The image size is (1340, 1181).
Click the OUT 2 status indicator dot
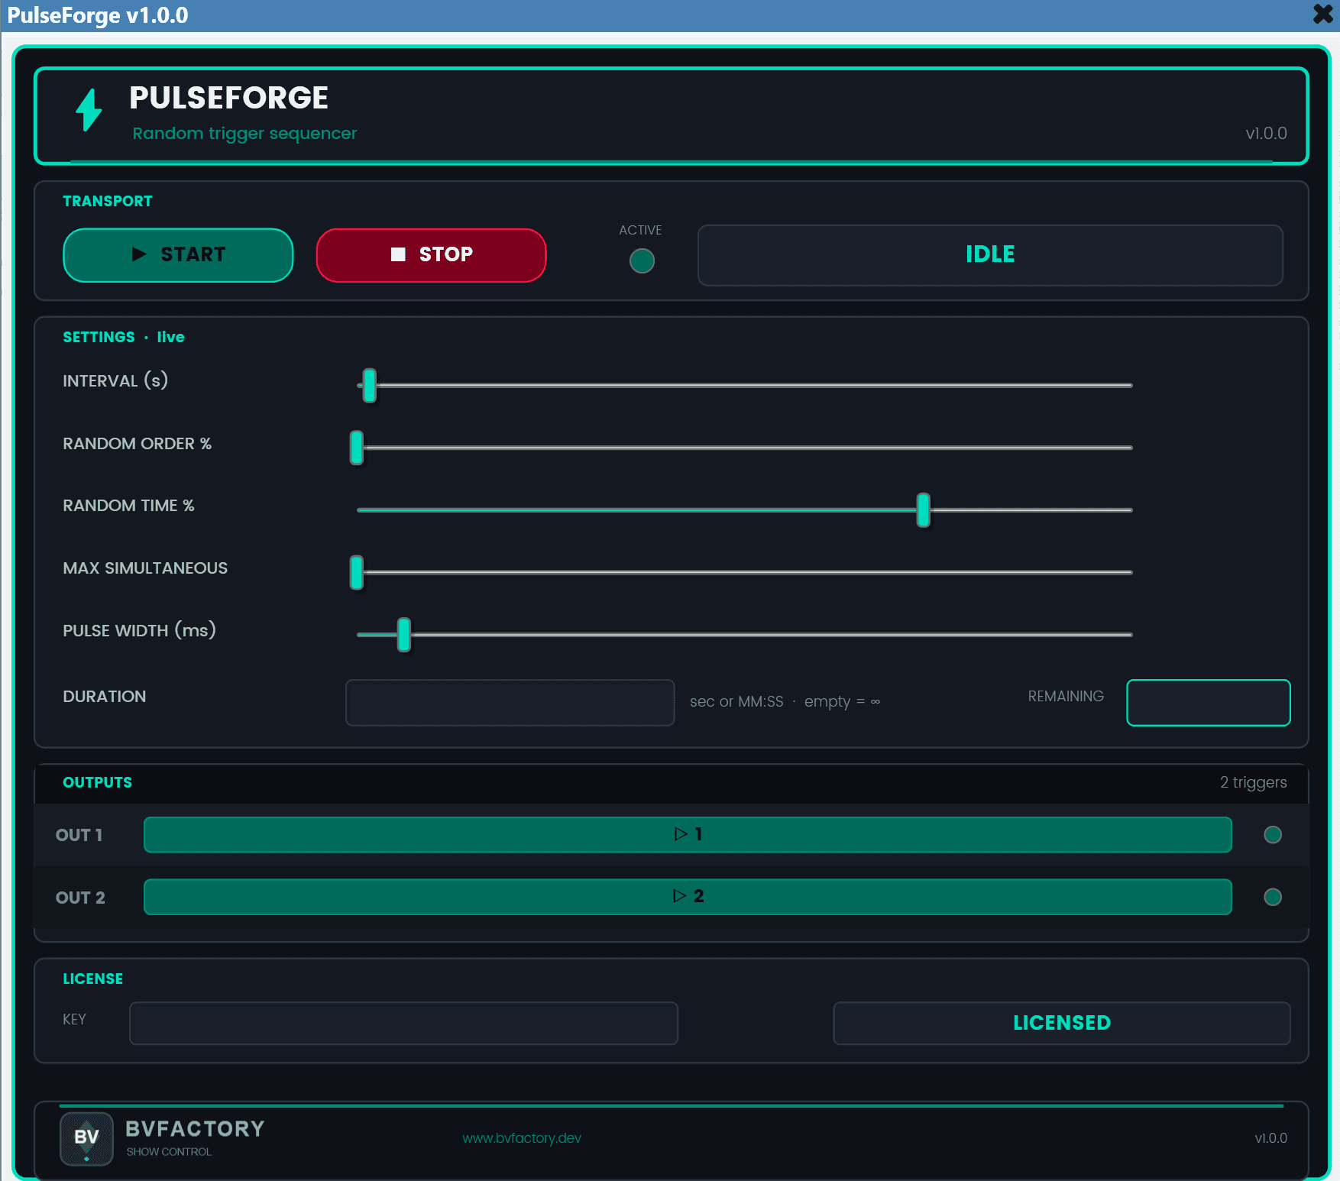pos(1273,897)
